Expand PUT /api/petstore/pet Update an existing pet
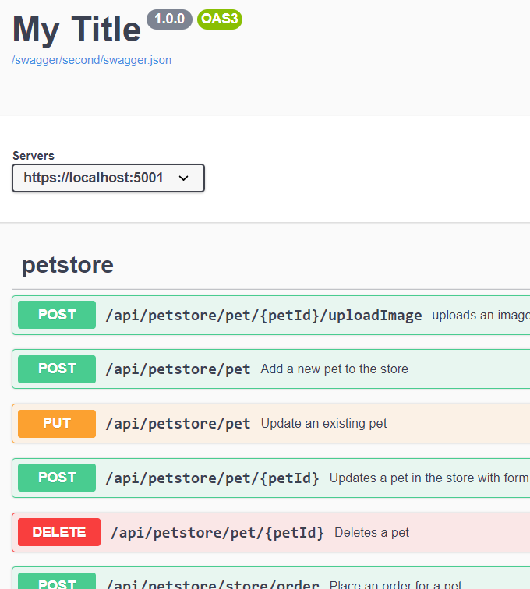 pyautogui.click(x=270, y=423)
